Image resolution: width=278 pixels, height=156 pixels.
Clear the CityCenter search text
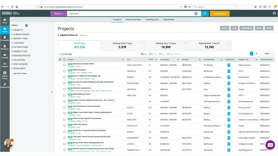[x=196, y=14]
